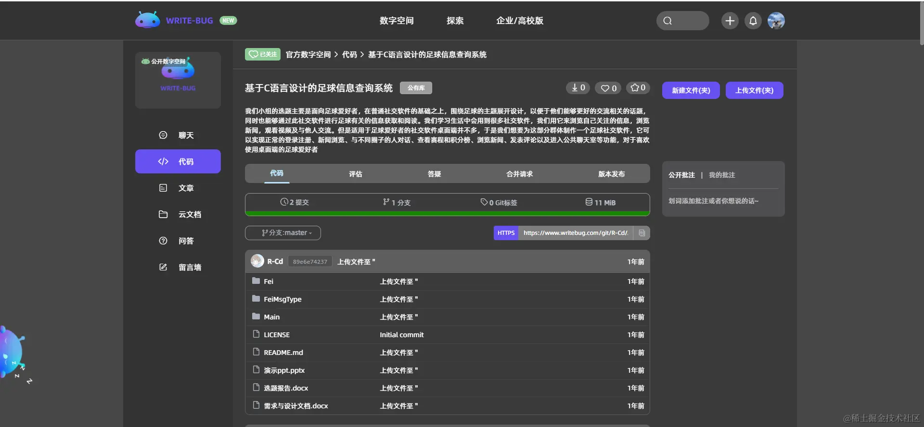Click the FeiMsgType folder icon
Image resolution: width=924 pixels, height=427 pixels.
pyautogui.click(x=256, y=299)
